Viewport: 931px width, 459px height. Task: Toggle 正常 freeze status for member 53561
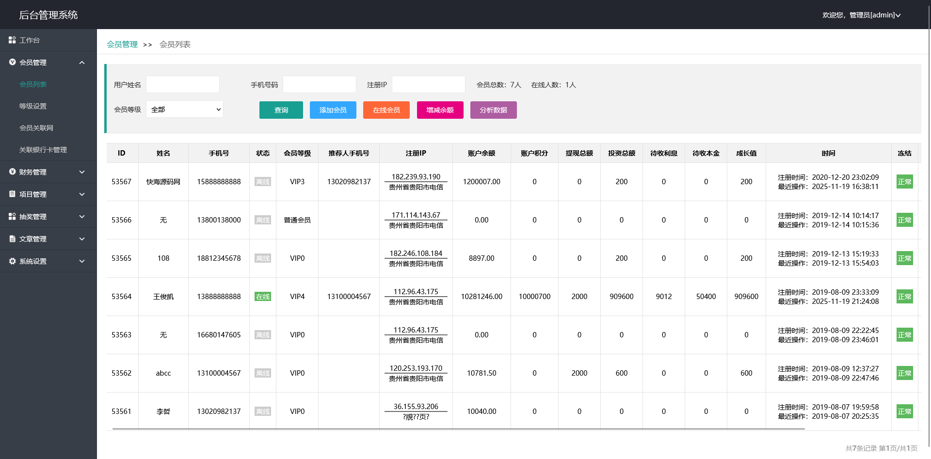tap(904, 412)
